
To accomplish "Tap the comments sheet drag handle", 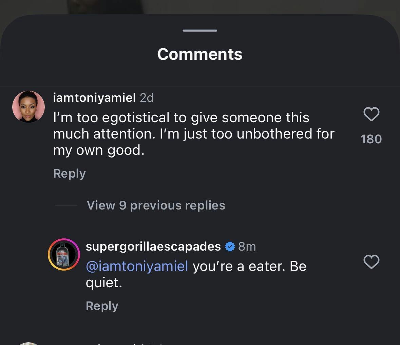I will (200, 31).
